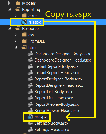Expand the elrte folder arrow
Image resolution: width=106 pixels, height=134 pixels.
point(16,16)
